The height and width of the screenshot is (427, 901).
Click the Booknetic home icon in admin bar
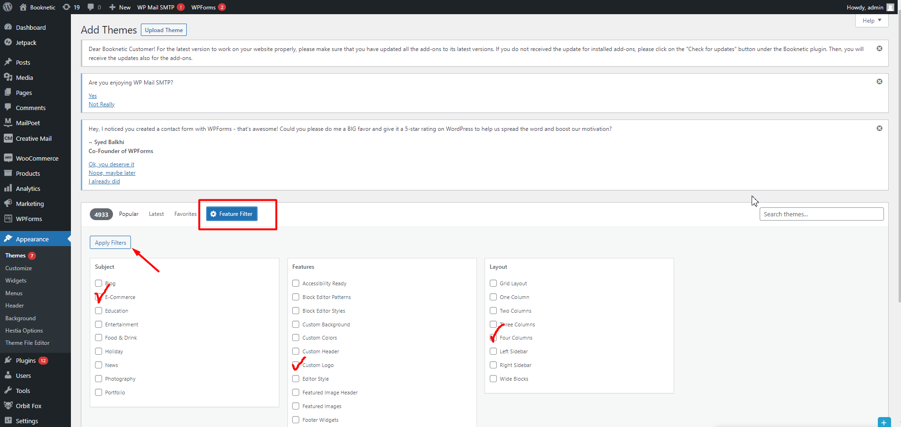(x=23, y=7)
